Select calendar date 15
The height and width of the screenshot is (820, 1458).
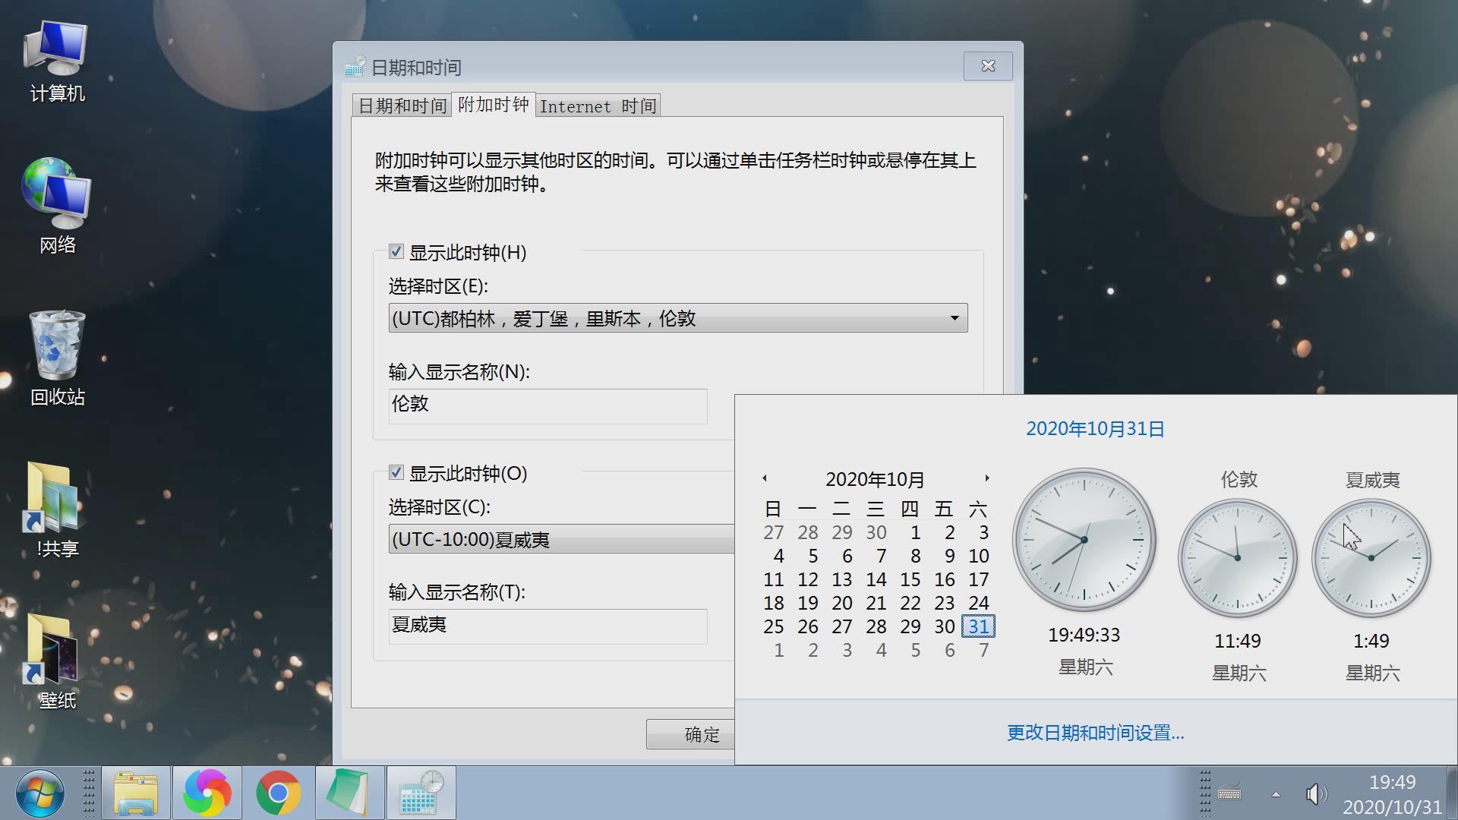tap(910, 579)
